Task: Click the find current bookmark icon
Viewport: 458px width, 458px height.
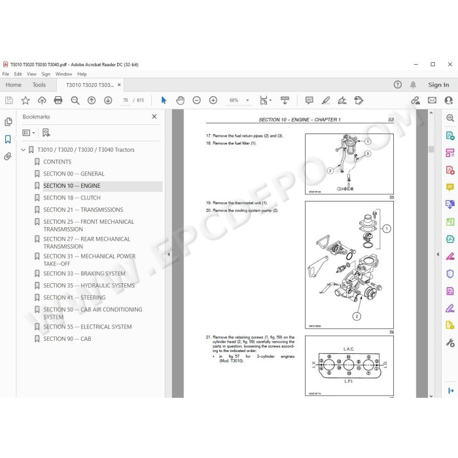Action: pyautogui.click(x=46, y=133)
